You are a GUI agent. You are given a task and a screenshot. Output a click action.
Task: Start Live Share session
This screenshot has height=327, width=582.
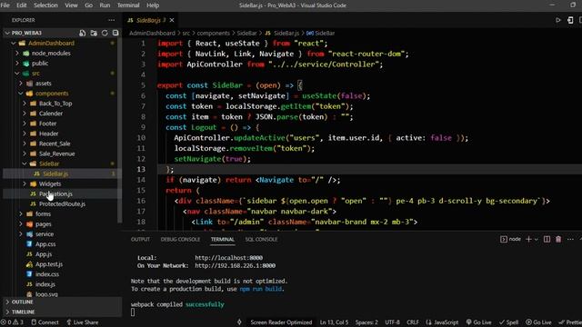tap(83, 322)
